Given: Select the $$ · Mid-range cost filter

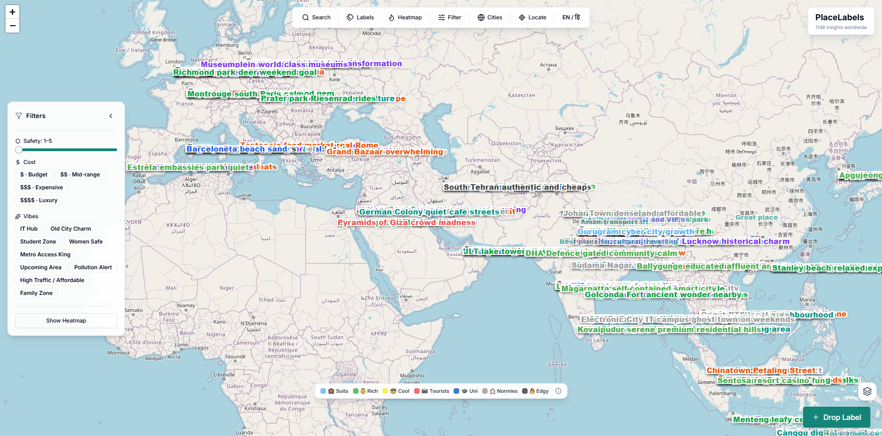Looking at the screenshot, I should coord(80,175).
